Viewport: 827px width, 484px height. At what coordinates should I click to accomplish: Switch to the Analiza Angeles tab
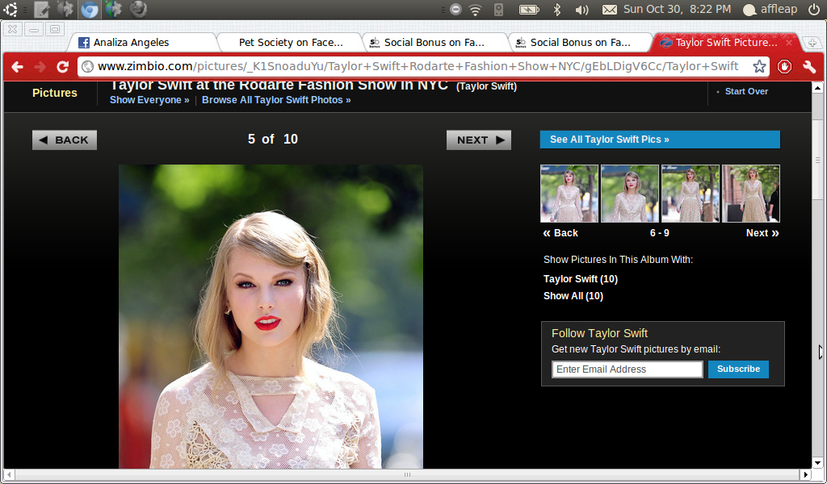pyautogui.click(x=144, y=43)
